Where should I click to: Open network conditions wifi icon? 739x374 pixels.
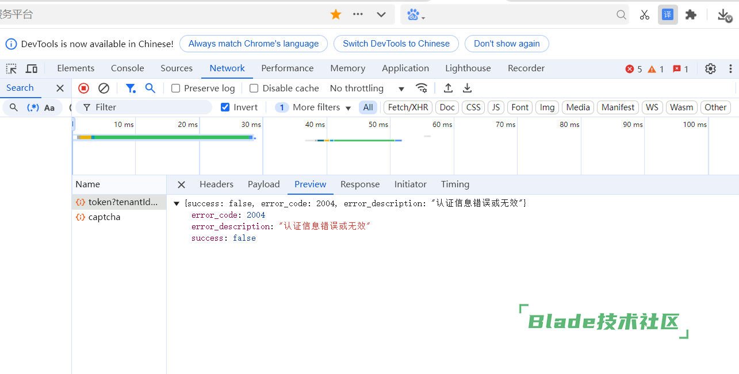click(x=422, y=88)
